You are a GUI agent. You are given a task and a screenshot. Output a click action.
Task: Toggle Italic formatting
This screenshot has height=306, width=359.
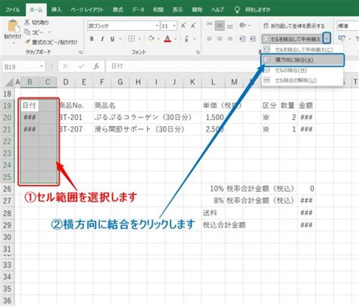(102, 39)
